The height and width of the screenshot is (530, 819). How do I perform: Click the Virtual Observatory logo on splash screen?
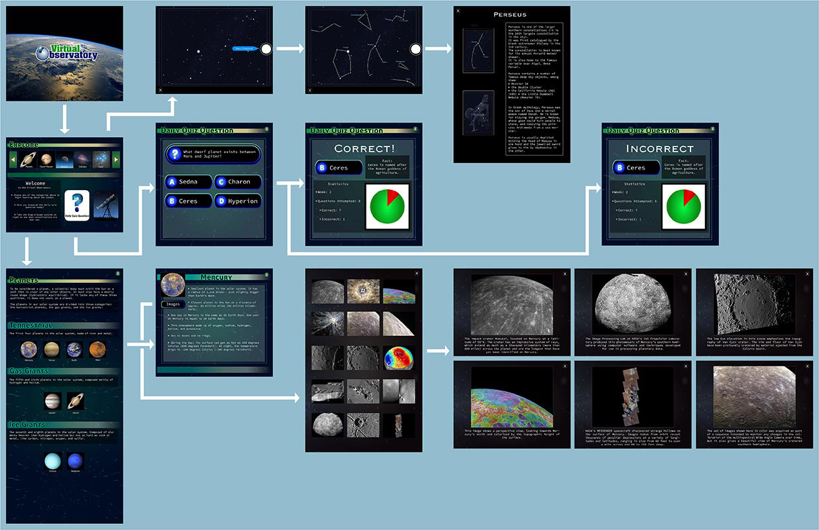point(66,53)
